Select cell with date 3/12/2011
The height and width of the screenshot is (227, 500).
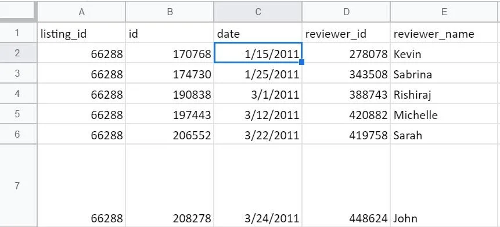click(x=258, y=114)
